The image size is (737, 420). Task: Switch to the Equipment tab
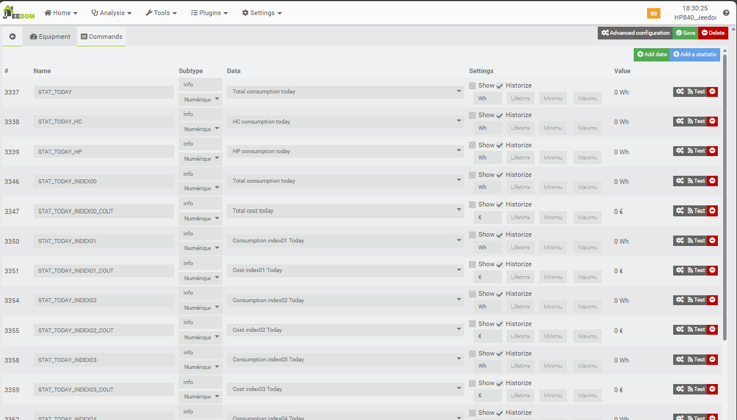pos(50,37)
